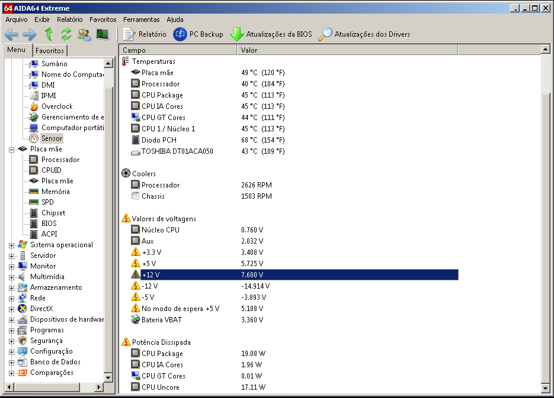This screenshot has height=398, width=554.
Task: Expand the Sistema operacional node
Action: point(11,245)
